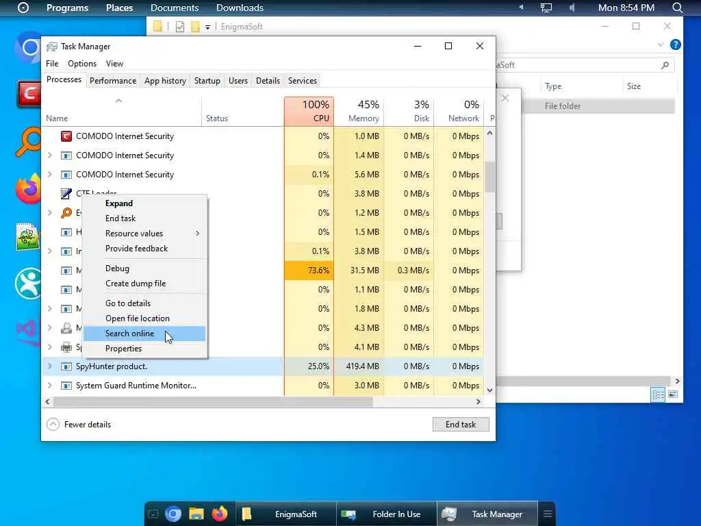Click the CTF Loader pen icon

click(66, 194)
